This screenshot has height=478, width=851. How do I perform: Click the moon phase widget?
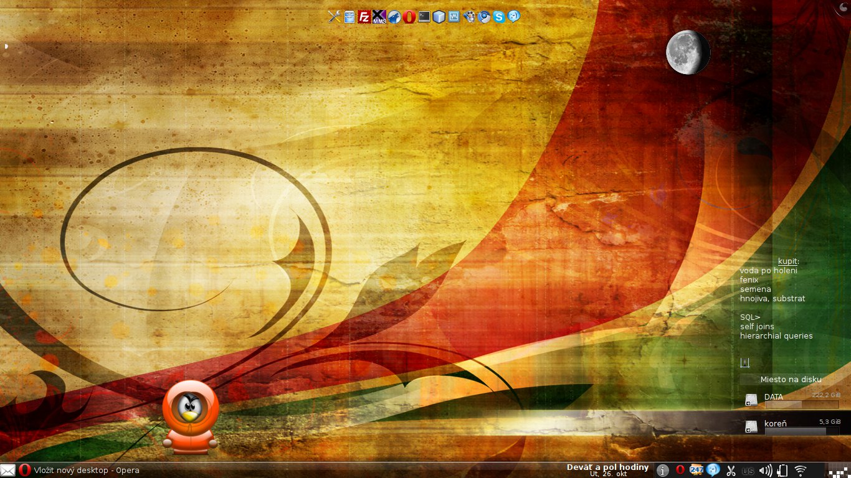(687, 53)
